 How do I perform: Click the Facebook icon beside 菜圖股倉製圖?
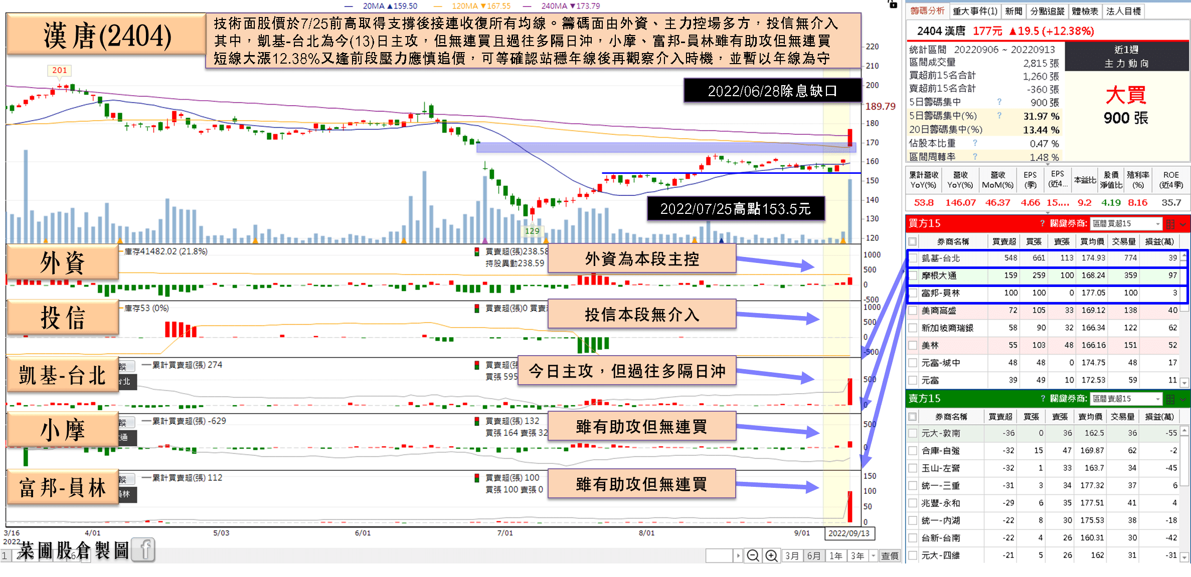point(144,550)
